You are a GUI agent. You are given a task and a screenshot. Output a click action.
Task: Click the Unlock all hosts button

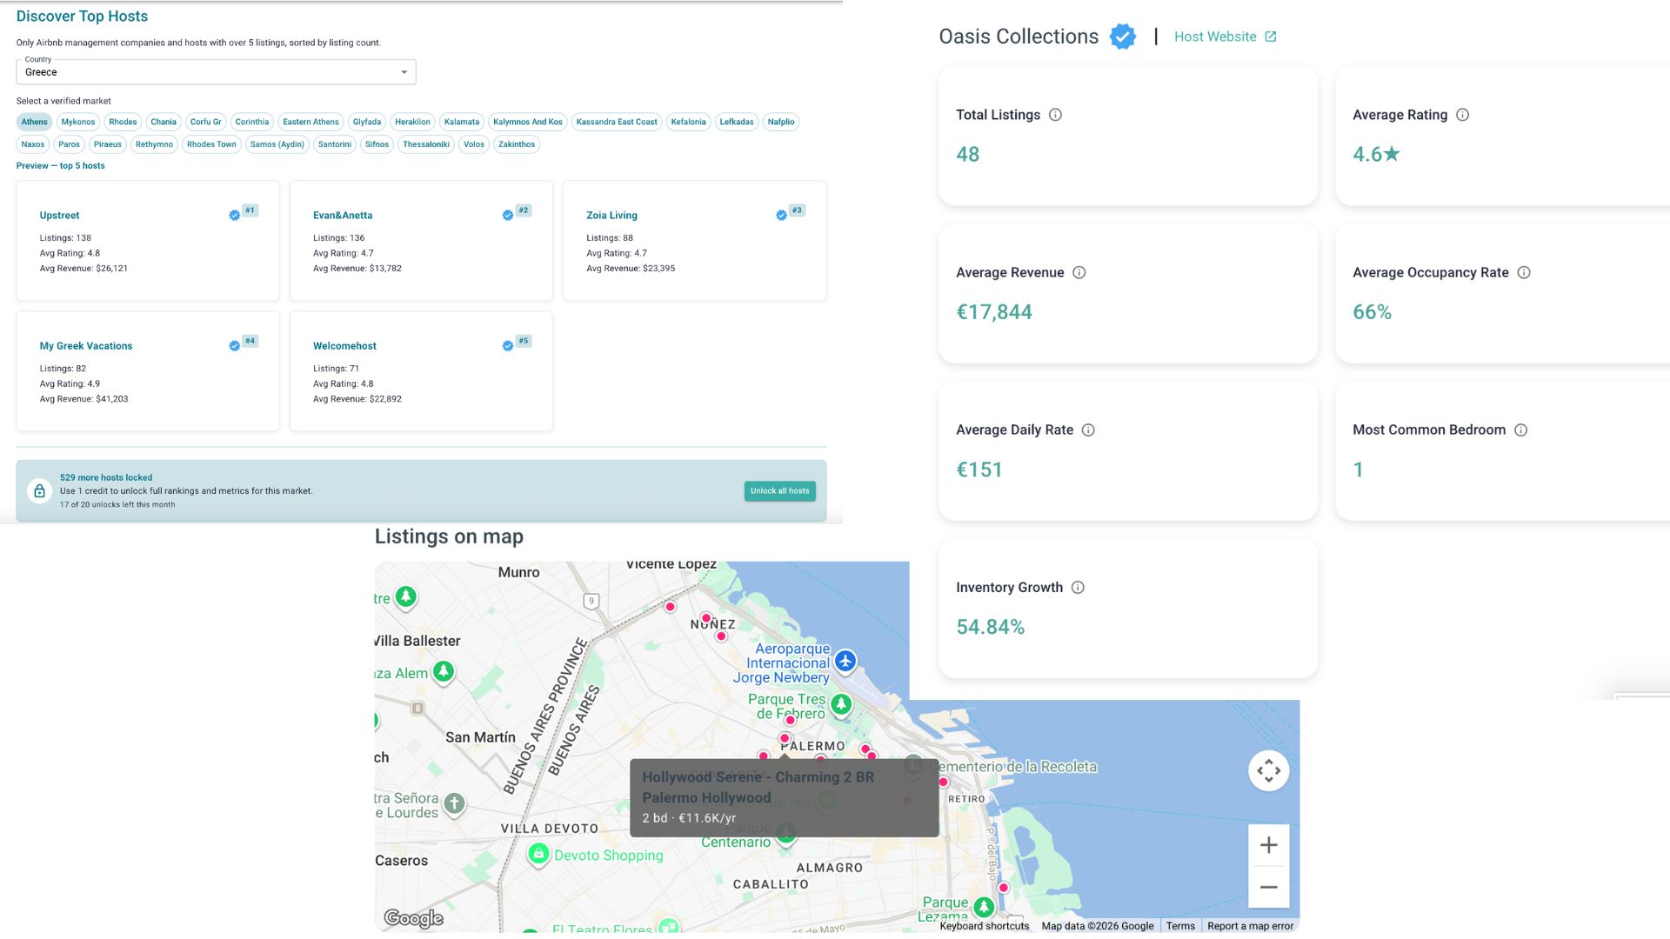point(779,491)
